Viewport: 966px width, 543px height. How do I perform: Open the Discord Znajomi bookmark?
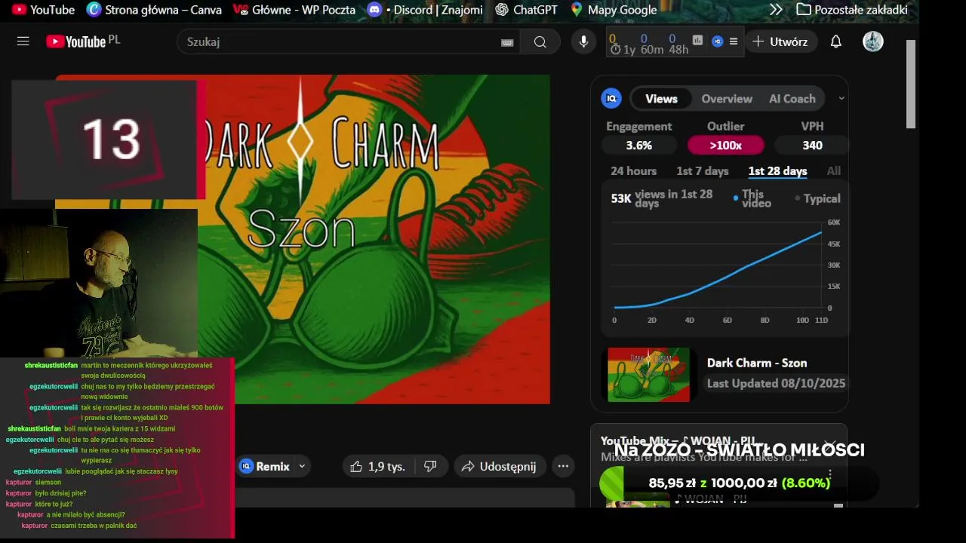click(x=425, y=10)
